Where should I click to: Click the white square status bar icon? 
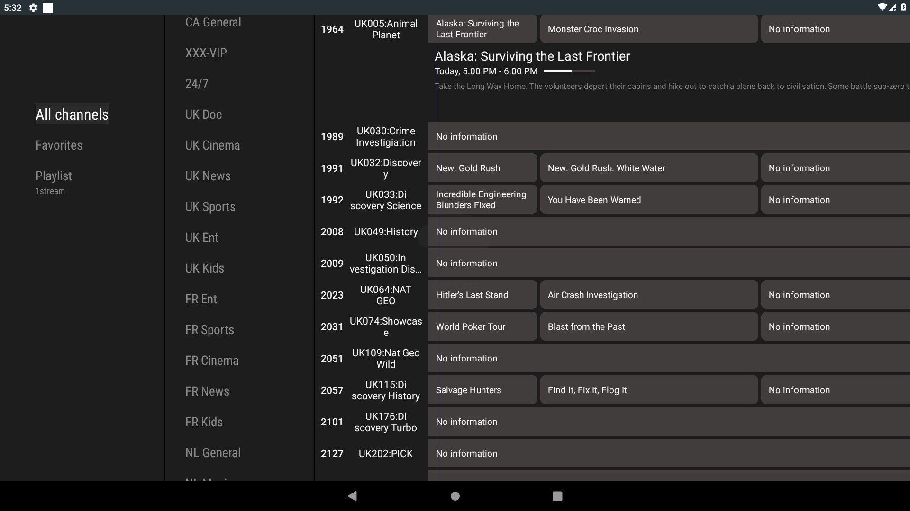coord(48,8)
